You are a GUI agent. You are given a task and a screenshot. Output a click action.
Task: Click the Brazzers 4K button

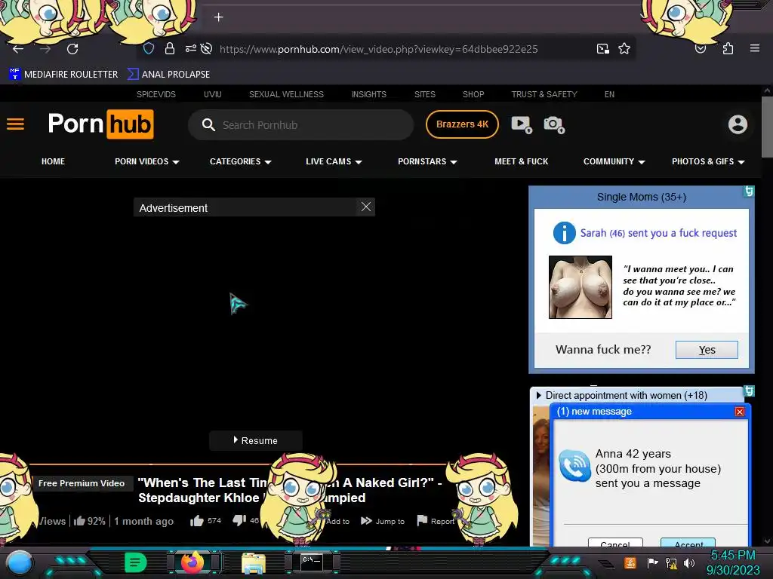462,124
